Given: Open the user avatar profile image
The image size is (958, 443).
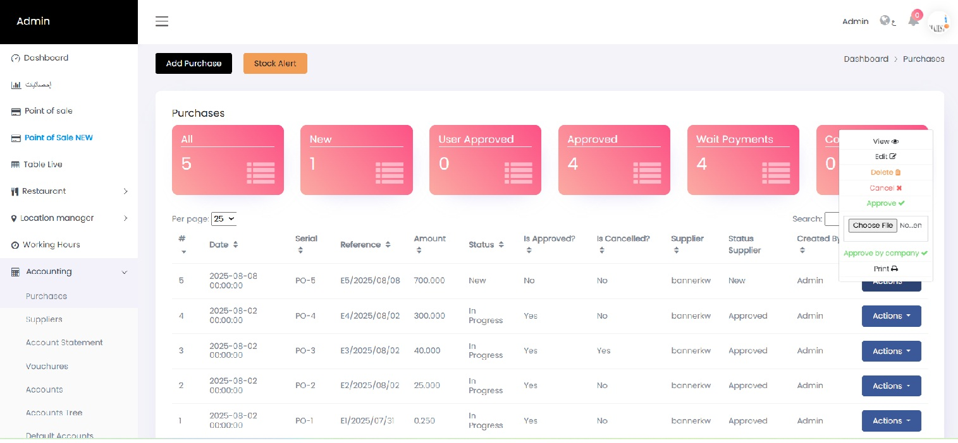Looking at the screenshot, I should point(938,21).
